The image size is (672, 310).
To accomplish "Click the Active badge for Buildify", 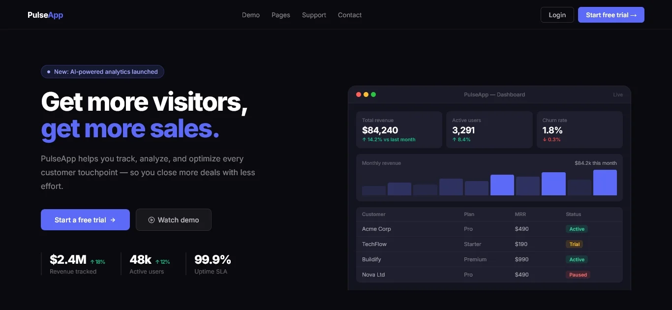I will point(577,259).
